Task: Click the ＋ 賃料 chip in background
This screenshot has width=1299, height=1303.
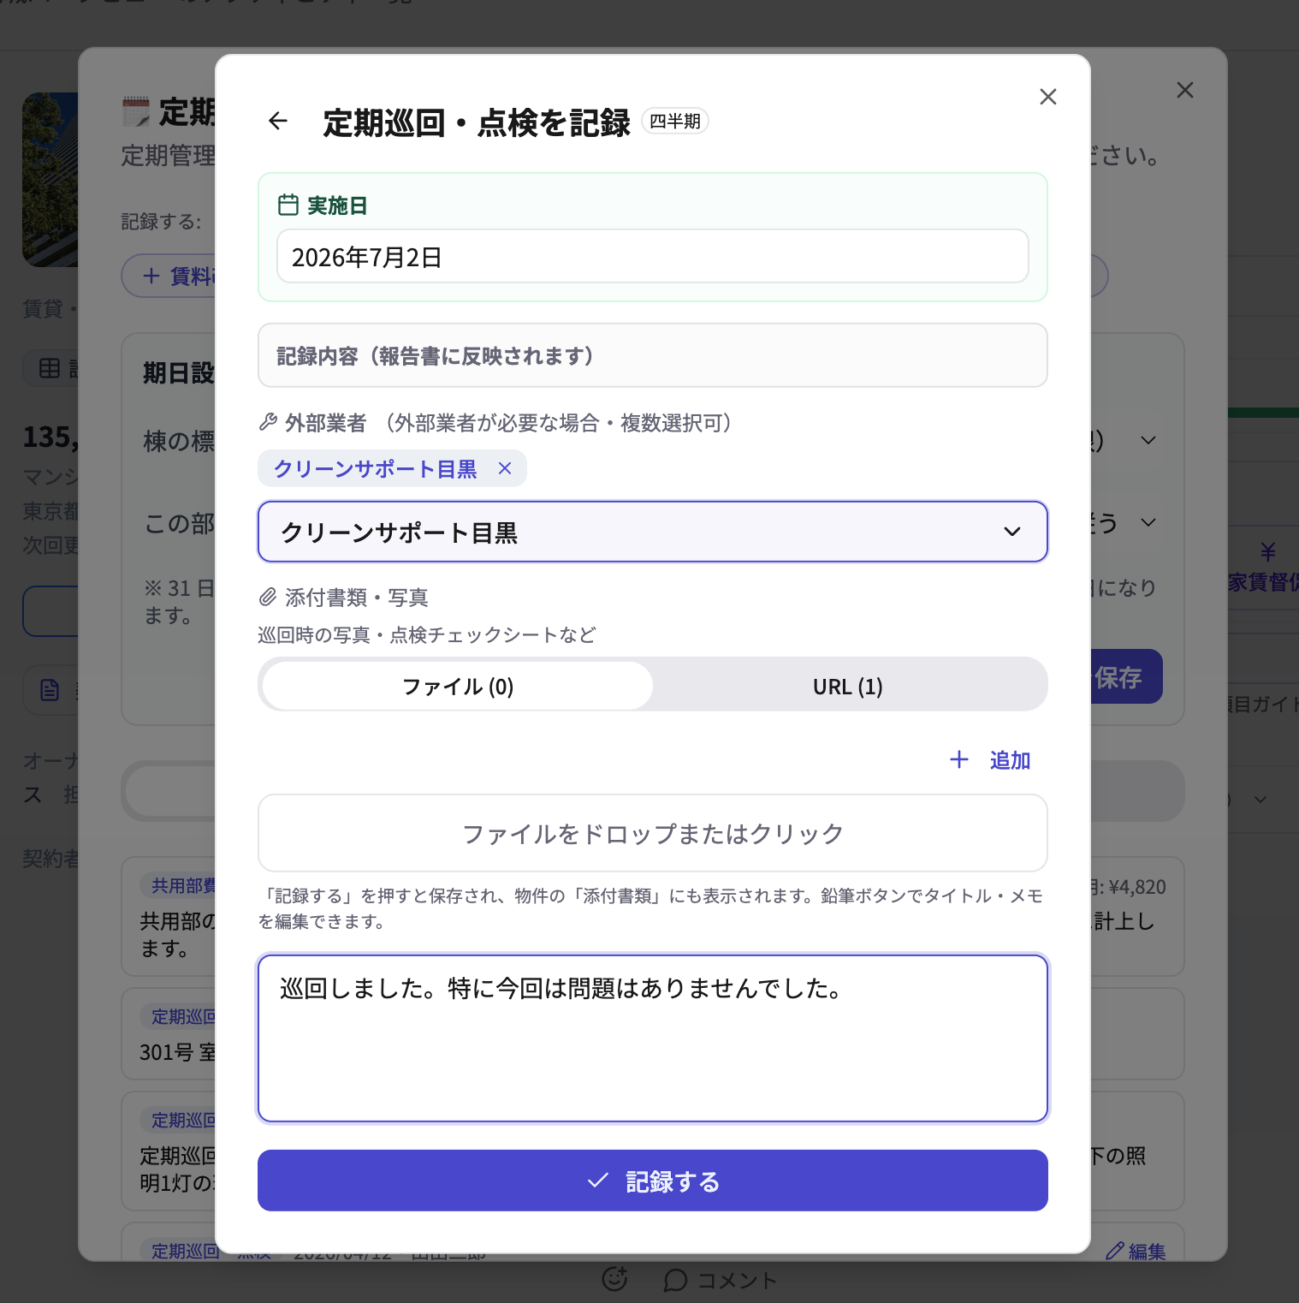Action: pyautogui.click(x=169, y=276)
